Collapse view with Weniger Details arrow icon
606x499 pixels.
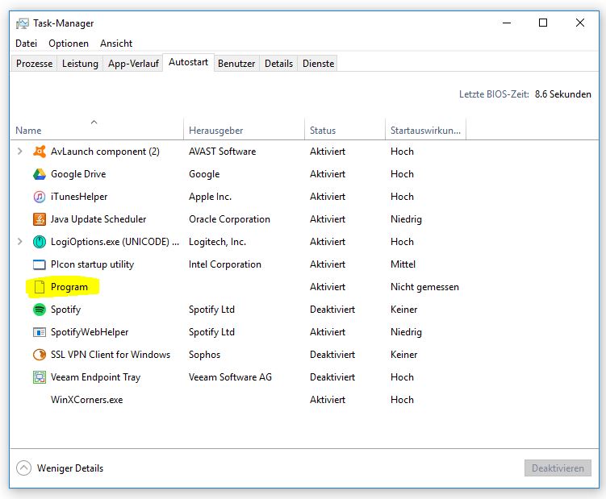pyautogui.click(x=23, y=468)
